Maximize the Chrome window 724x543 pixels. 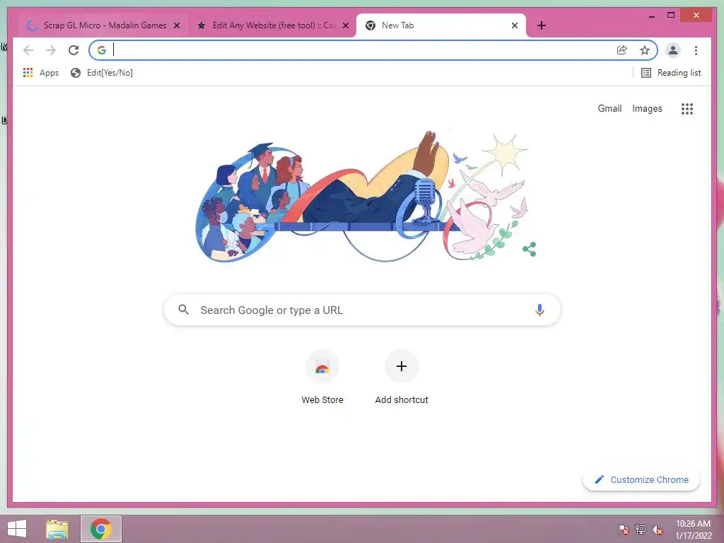[x=671, y=16]
